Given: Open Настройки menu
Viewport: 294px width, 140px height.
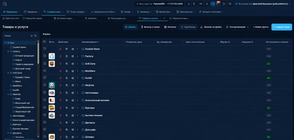Looking at the screenshot, I should tap(165, 12).
